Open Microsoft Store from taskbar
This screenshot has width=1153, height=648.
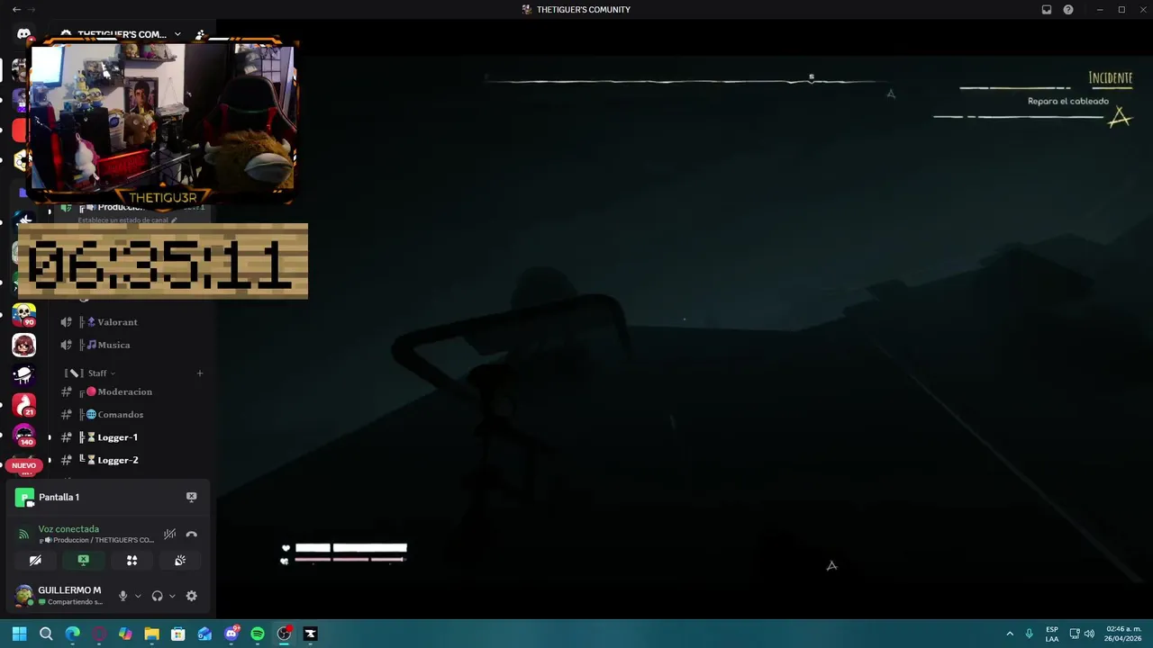pos(178,634)
